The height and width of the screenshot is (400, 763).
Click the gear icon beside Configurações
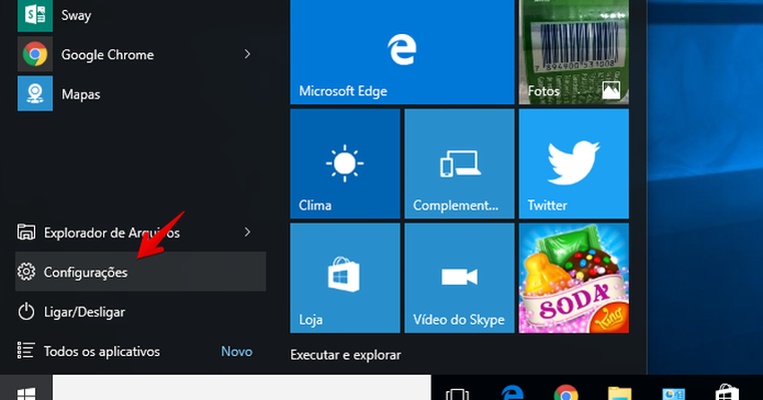click(x=26, y=272)
